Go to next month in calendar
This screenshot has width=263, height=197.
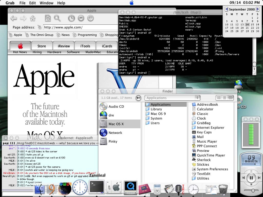tap(258, 9)
